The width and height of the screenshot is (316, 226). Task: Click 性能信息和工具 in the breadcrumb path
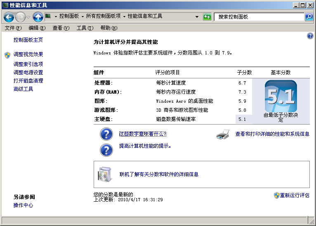(x=145, y=16)
